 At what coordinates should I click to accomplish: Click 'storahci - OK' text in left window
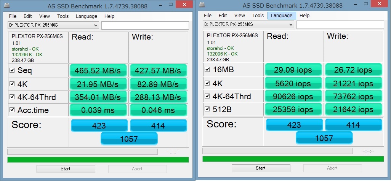(25, 49)
